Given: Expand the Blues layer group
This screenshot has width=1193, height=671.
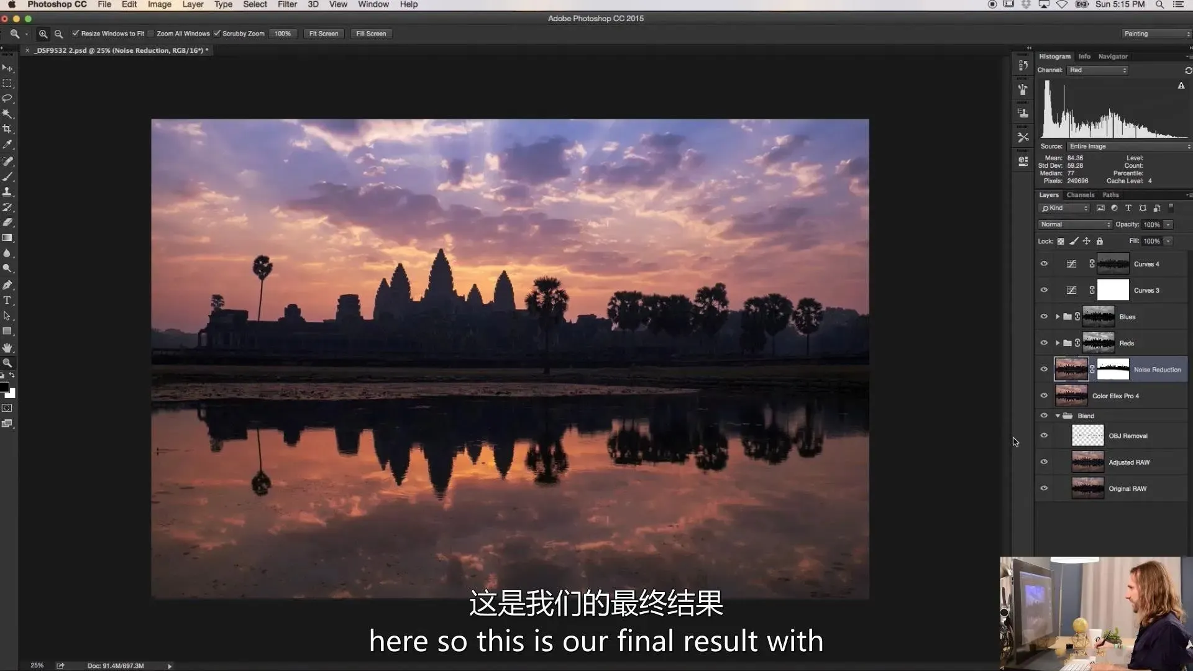Looking at the screenshot, I should 1058,317.
